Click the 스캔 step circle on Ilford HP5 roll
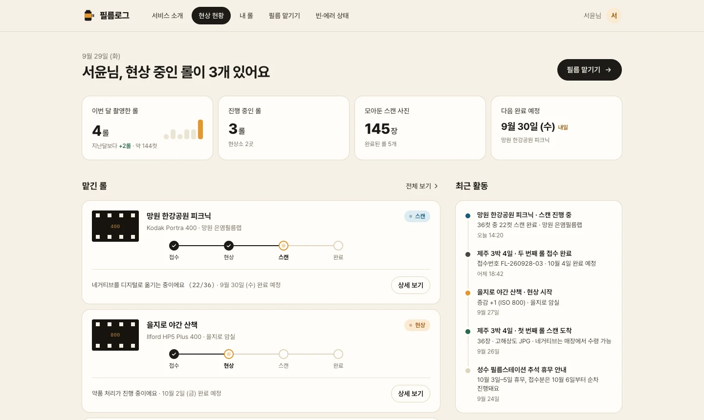The width and height of the screenshot is (704, 420). coord(284,354)
